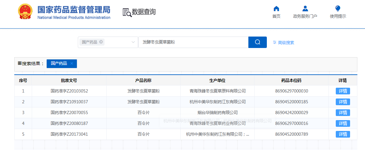Screen dimensions: 365x150
Task: Click the 政务服务门户 text link
Action: pos(305,16)
